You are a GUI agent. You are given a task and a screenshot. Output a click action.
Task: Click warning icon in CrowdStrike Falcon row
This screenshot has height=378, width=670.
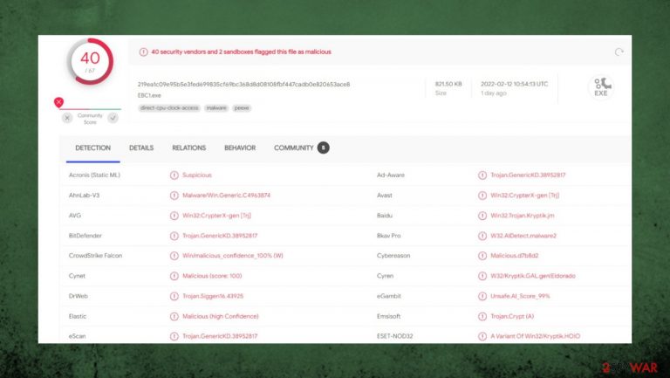tap(174, 256)
